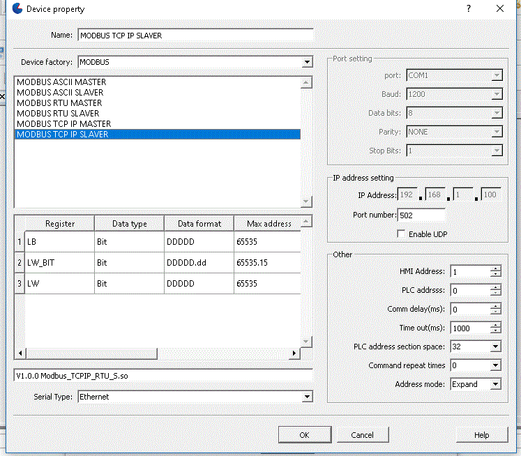Increase HMI Address with up spinner arrow

pyautogui.click(x=495, y=268)
